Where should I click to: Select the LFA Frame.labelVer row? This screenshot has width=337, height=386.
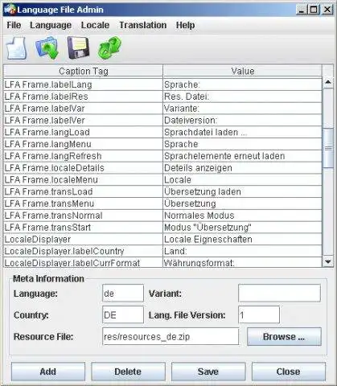click(x=162, y=121)
